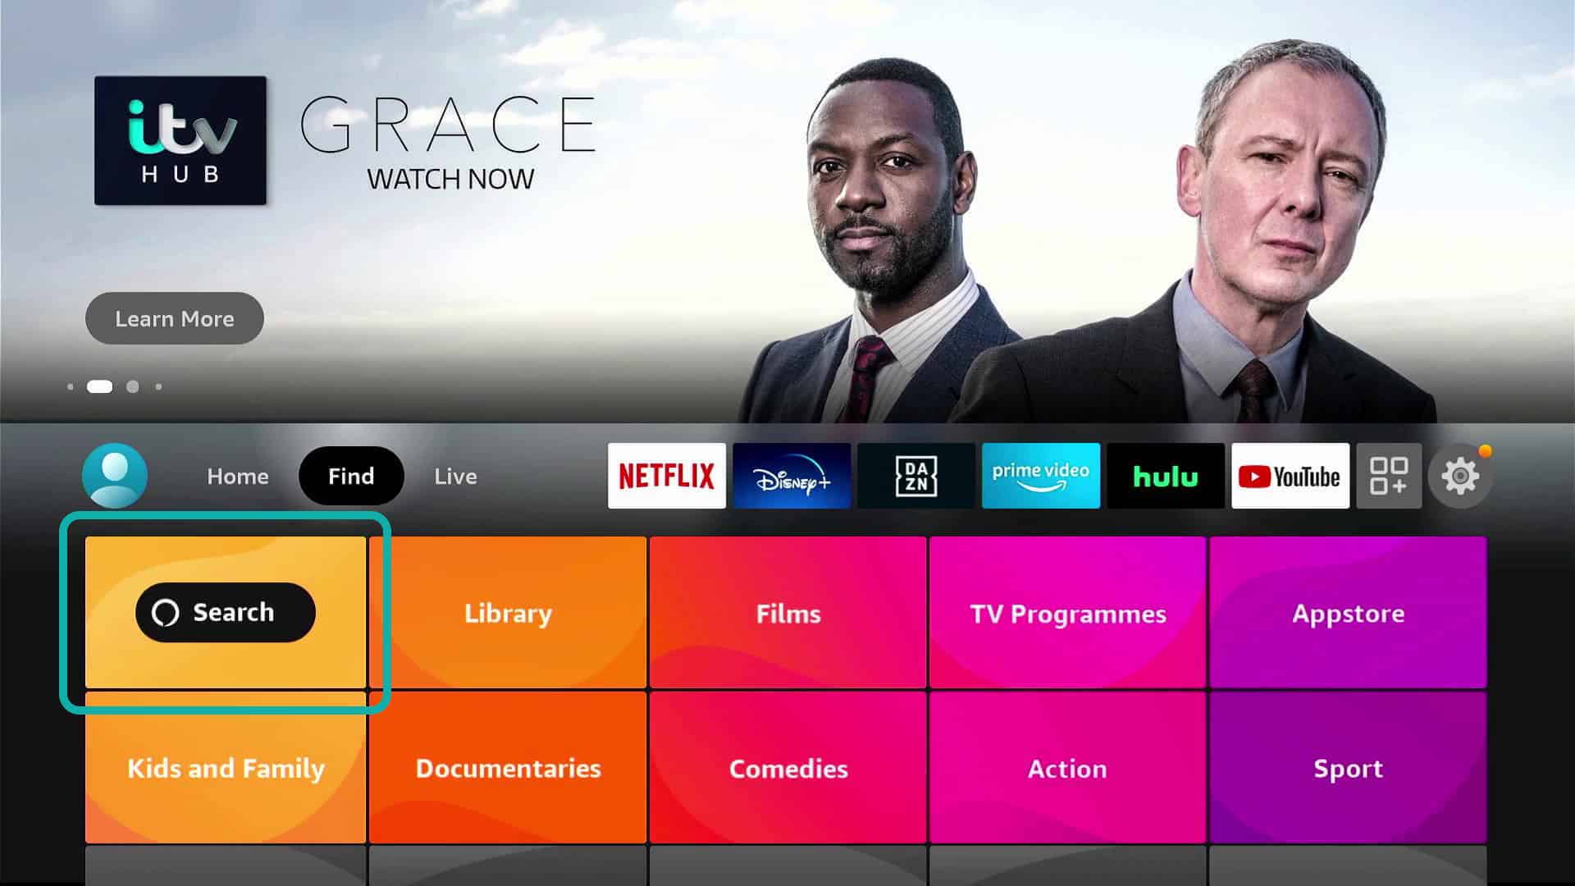This screenshot has height=886, width=1575.
Task: Click the Settings gear icon
Action: tap(1463, 476)
